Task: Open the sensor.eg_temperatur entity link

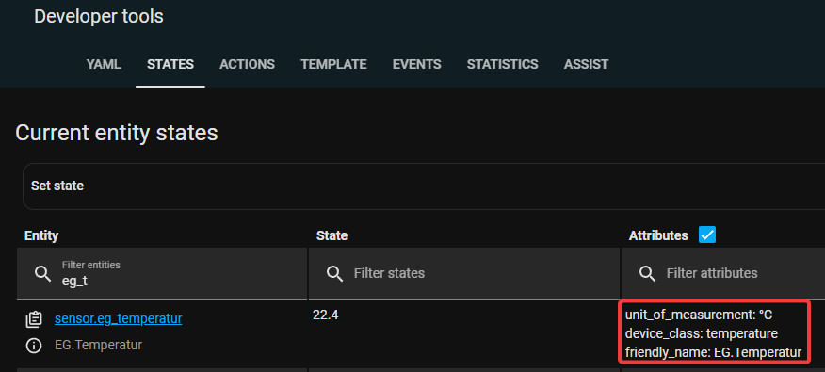Action: pos(119,318)
